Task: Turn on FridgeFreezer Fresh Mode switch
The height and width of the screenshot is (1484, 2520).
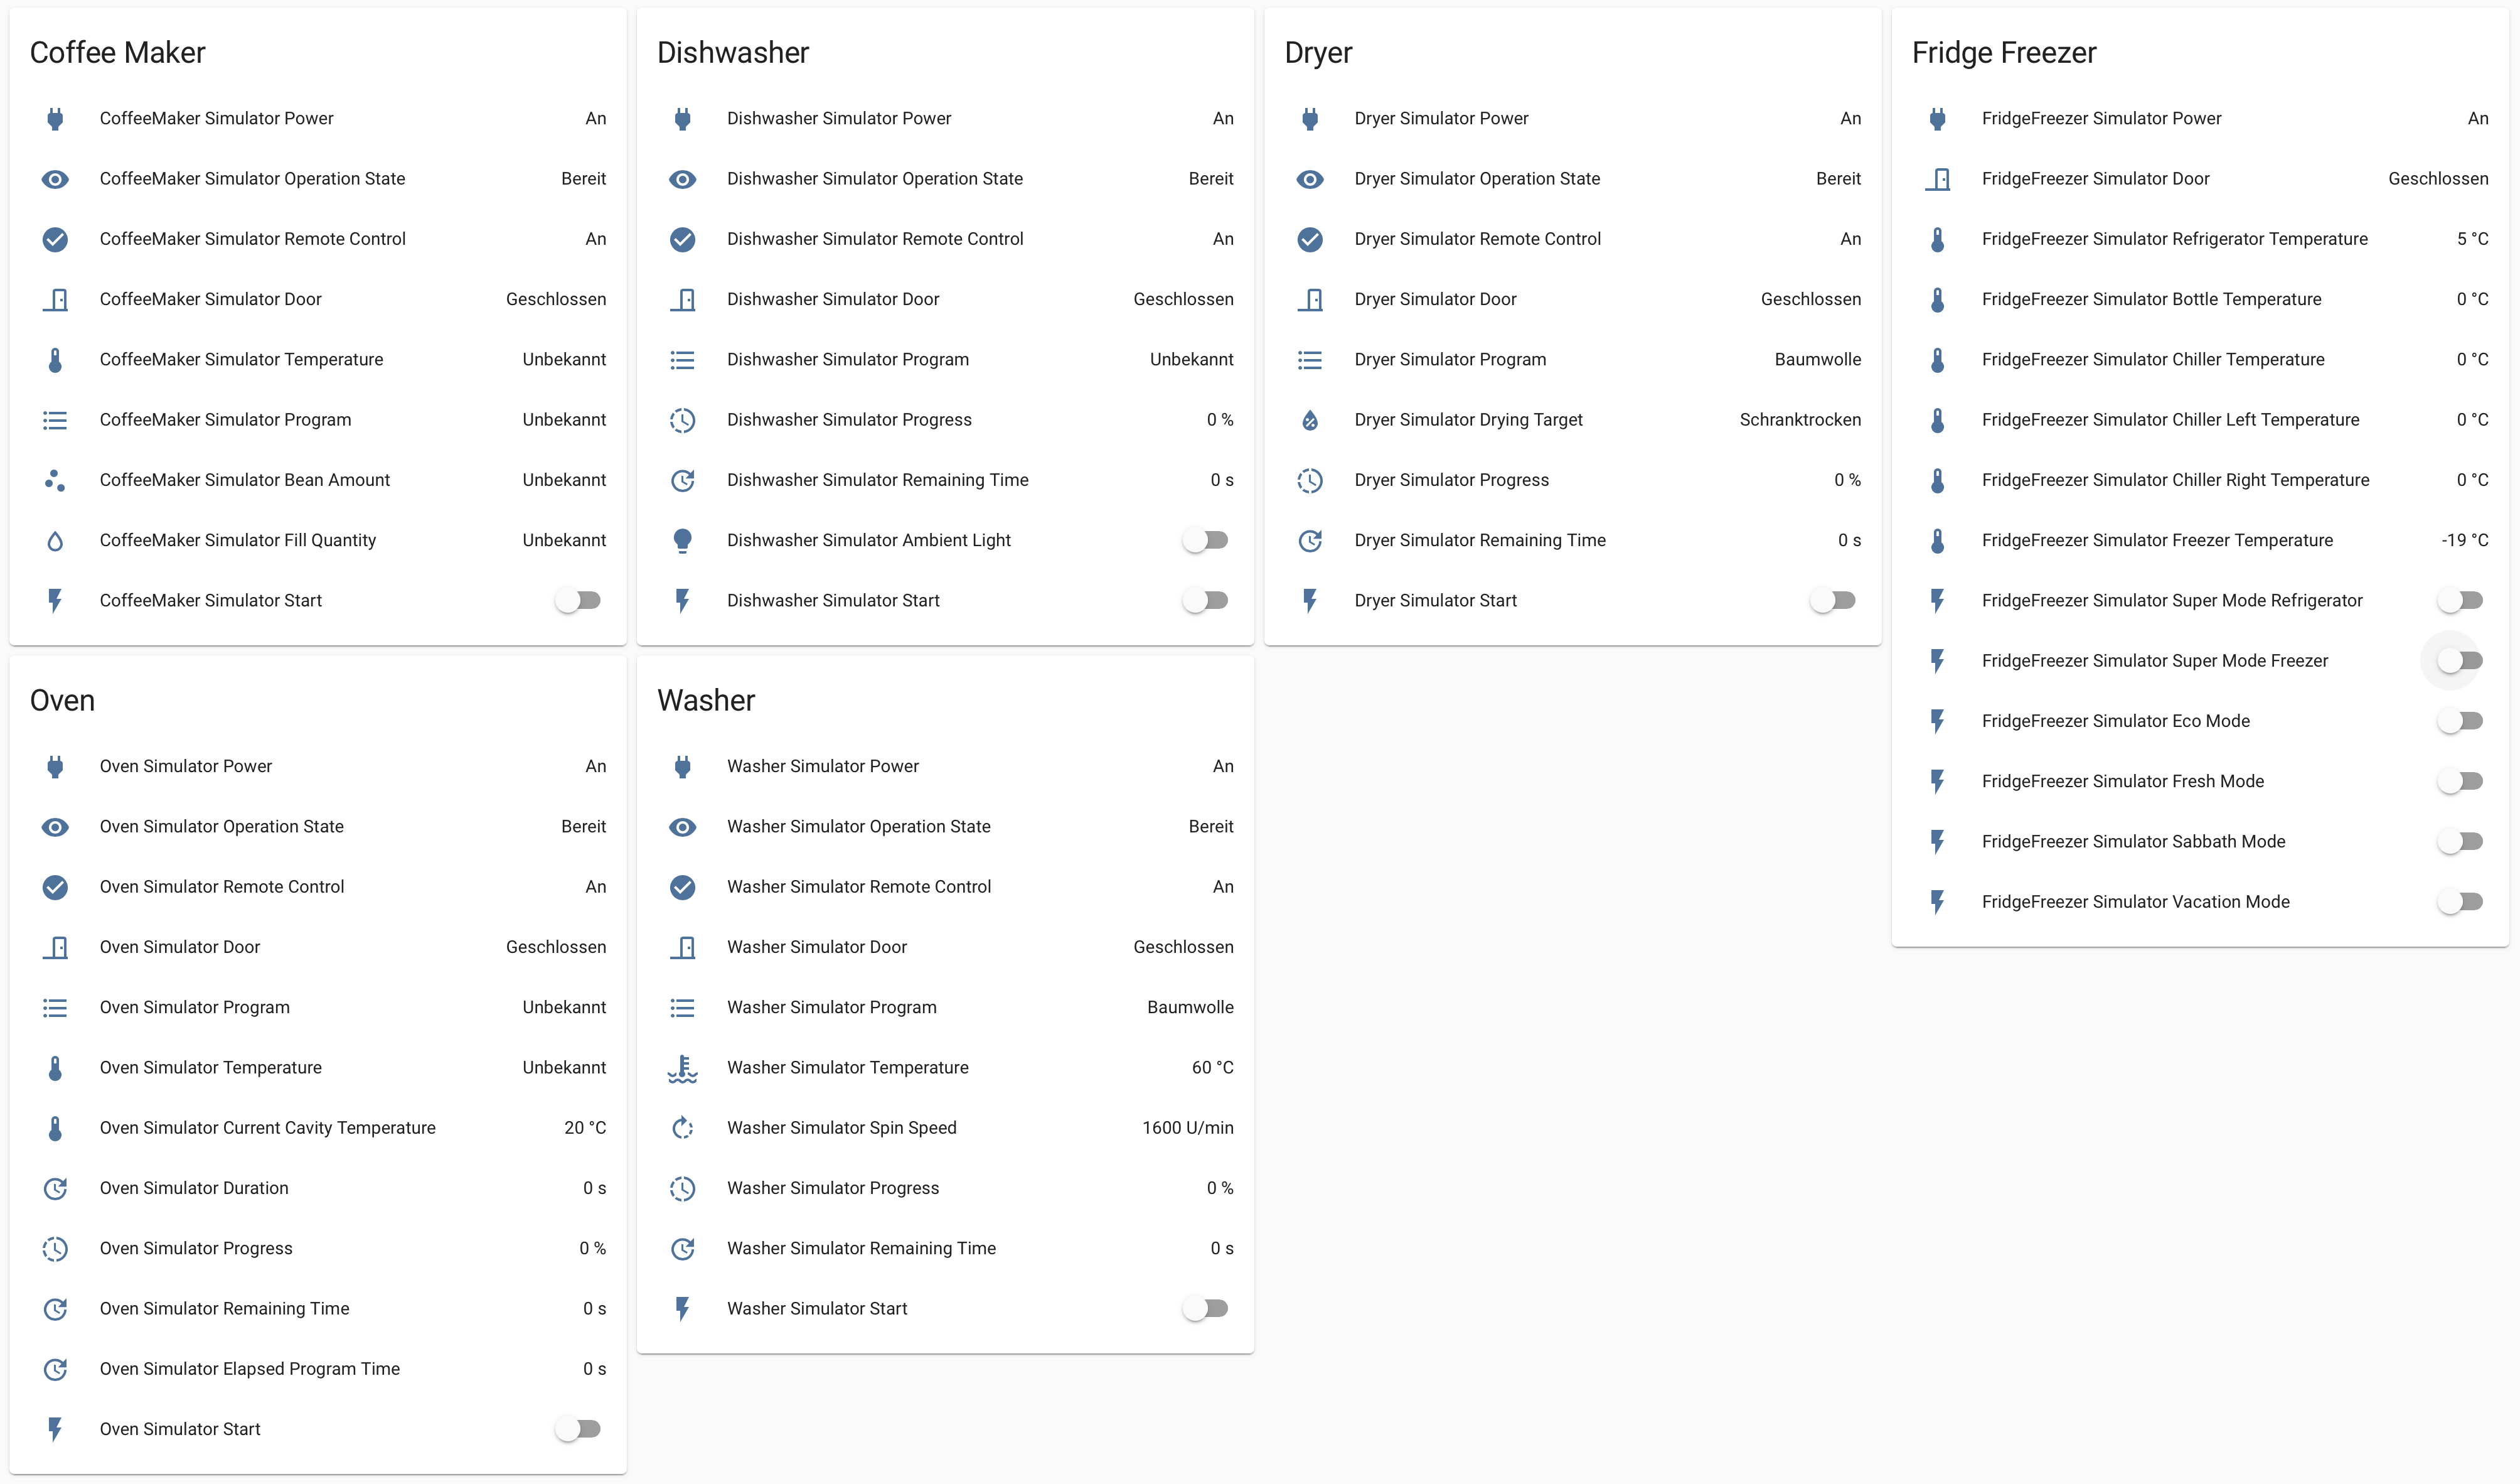Action: pyautogui.click(x=2460, y=782)
